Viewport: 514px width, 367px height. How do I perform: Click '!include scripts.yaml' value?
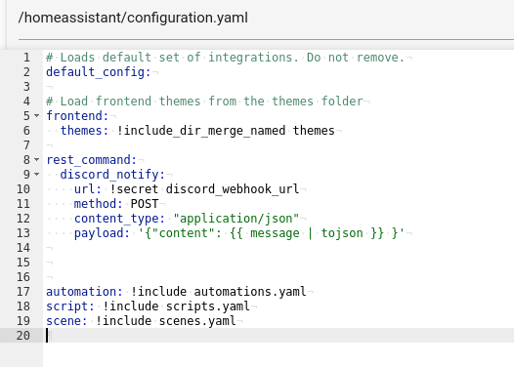(176, 306)
